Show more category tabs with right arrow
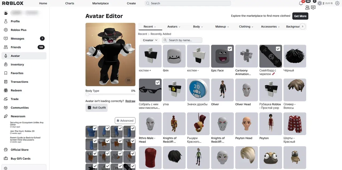This screenshot has width=342, height=170. [x=302, y=26]
